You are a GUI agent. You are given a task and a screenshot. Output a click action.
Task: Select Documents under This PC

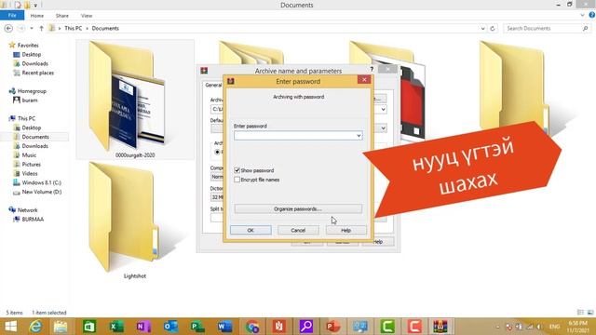35,137
